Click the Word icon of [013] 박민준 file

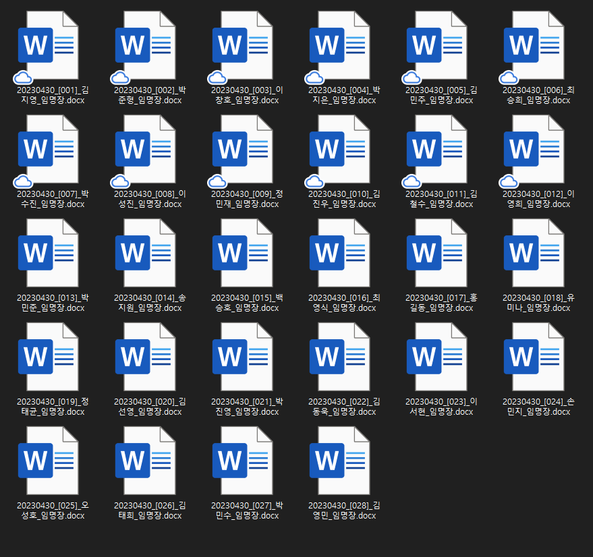click(49, 253)
